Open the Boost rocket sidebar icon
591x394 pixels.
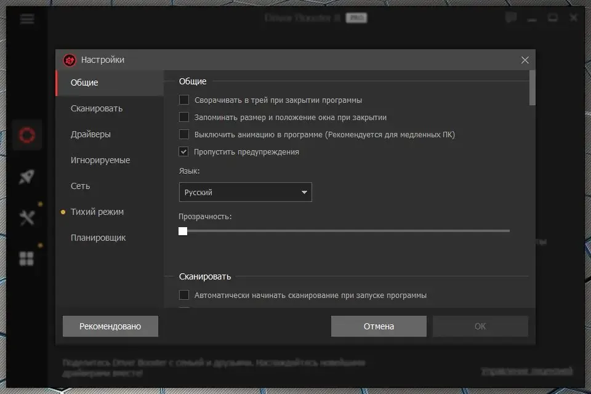26,177
